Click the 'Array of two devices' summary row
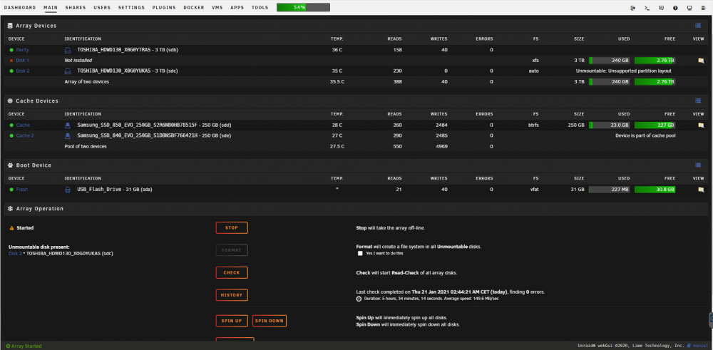Image resolution: width=713 pixels, height=350 pixels. (x=356, y=82)
